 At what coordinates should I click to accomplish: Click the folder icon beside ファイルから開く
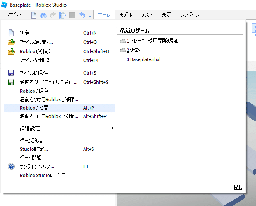(11, 42)
